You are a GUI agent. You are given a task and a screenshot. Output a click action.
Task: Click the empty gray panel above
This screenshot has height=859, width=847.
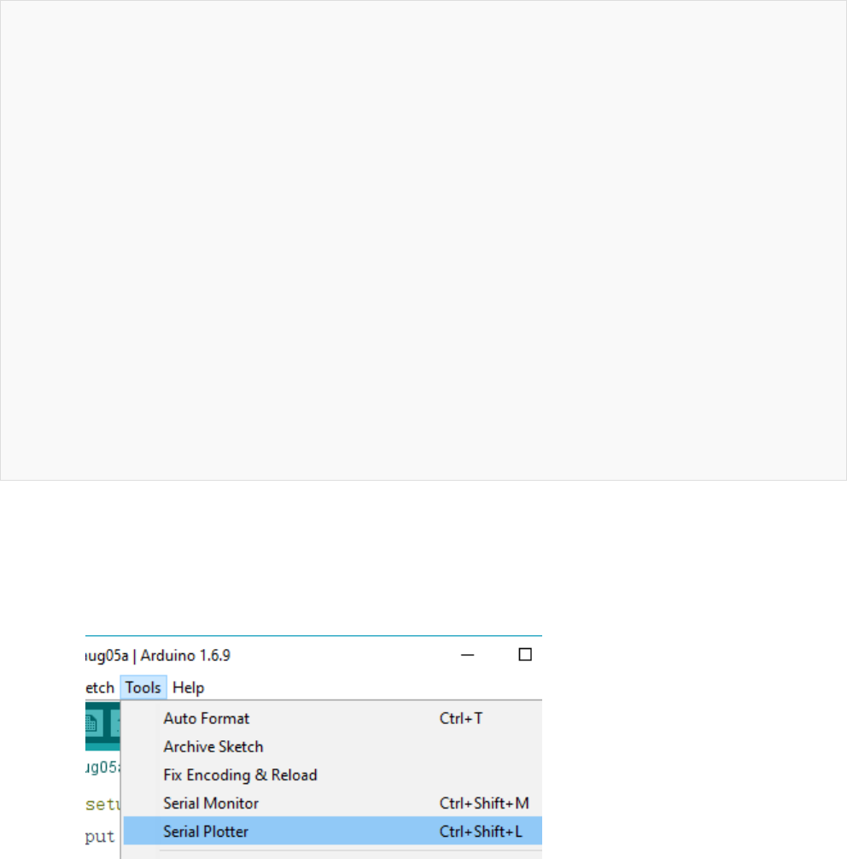pos(423,240)
